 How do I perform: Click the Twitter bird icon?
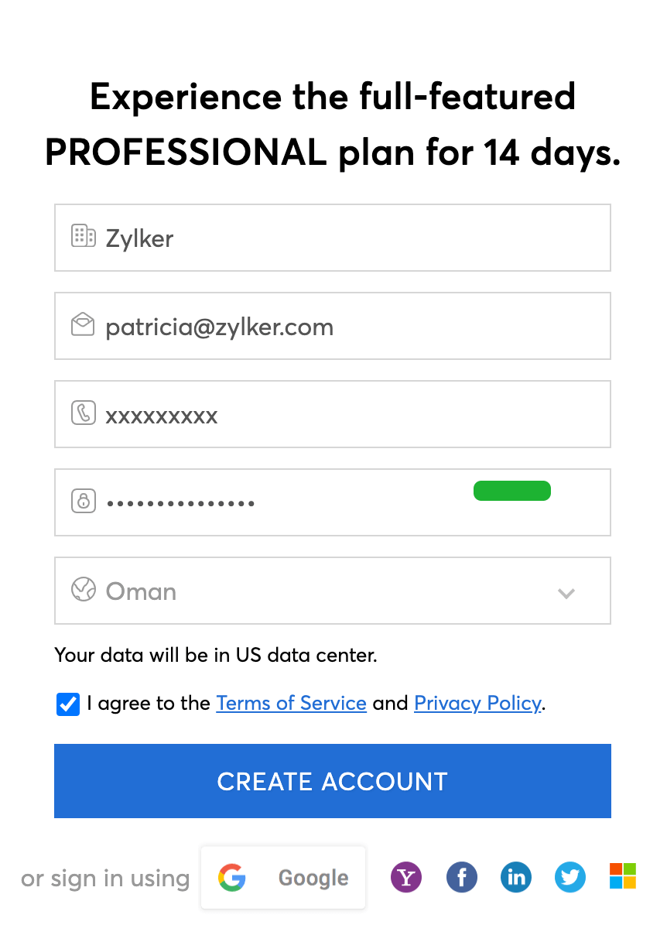pyautogui.click(x=570, y=878)
